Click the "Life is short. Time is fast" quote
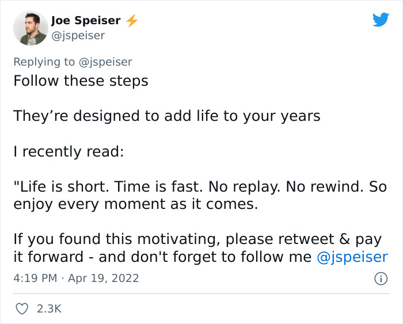This screenshot has width=403, height=324. 200,186
